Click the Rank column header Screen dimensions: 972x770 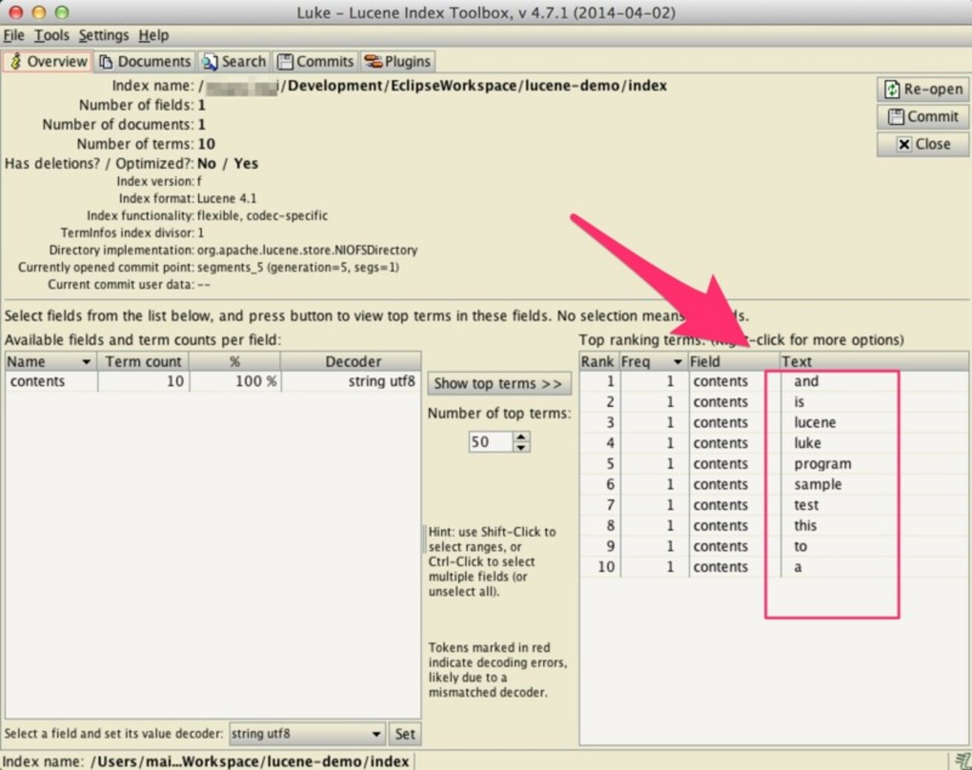click(x=598, y=362)
